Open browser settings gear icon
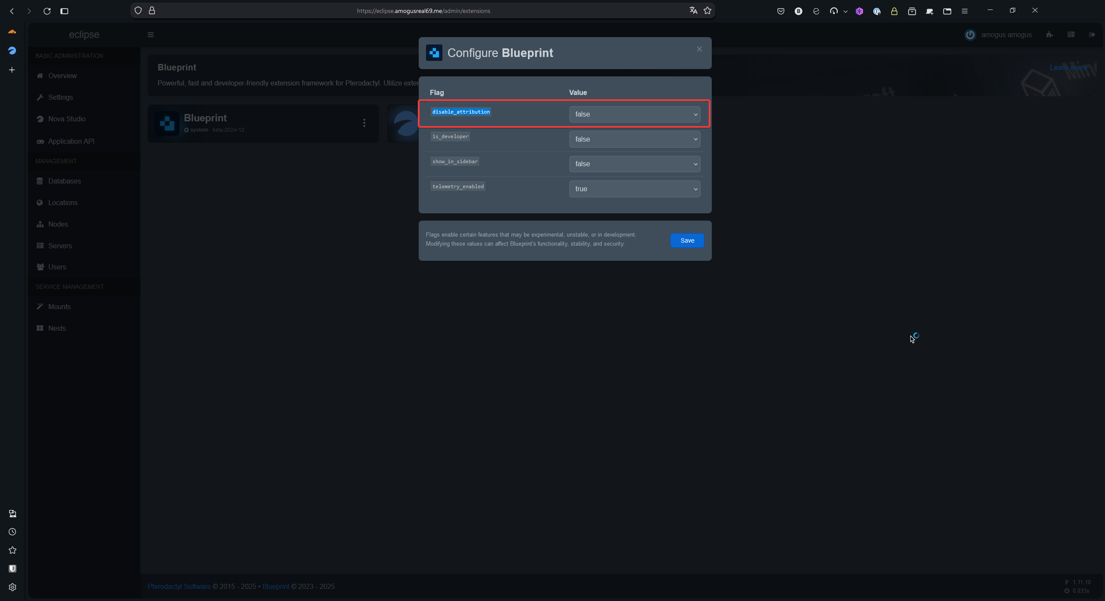Viewport: 1105px width, 601px height. click(13, 587)
